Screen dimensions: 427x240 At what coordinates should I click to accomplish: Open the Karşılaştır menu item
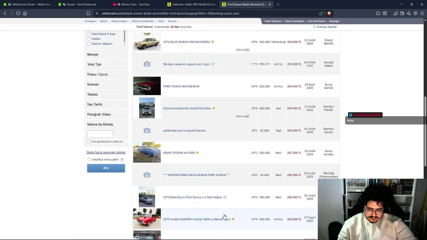(x=334, y=21)
